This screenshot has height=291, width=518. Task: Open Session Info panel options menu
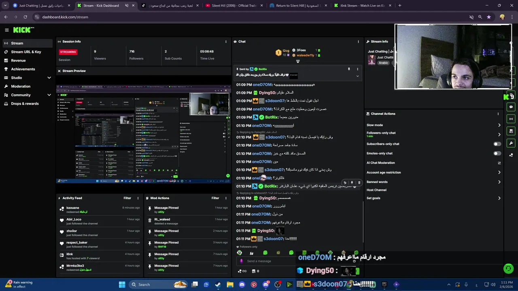pos(226,42)
